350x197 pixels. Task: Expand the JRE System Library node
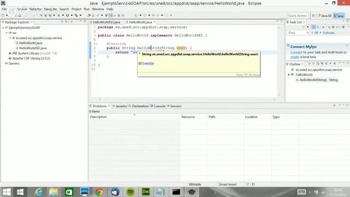[x=7, y=54]
